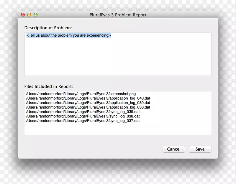Save the problem report
This screenshot has height=184, width=236.
tap(200, 149)
